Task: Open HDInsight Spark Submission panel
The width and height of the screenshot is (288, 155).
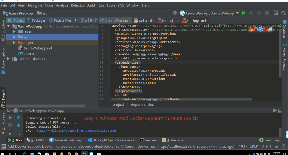Action: click(111, 140)
